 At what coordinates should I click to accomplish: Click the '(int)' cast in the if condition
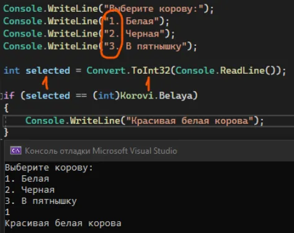[x=106, y=95]
